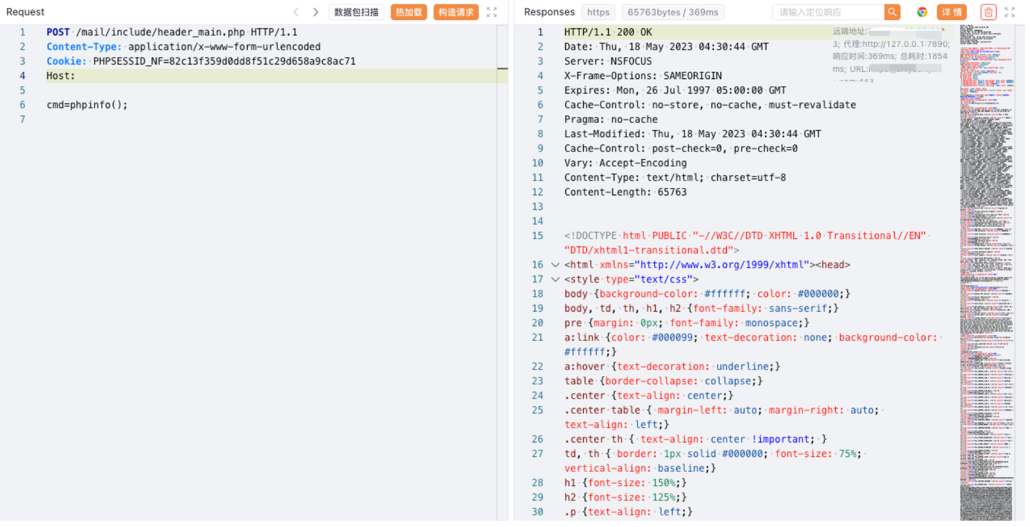Screen dimensions: 1030x527
Task: Click the red trash delete icon
Action: 988,12
